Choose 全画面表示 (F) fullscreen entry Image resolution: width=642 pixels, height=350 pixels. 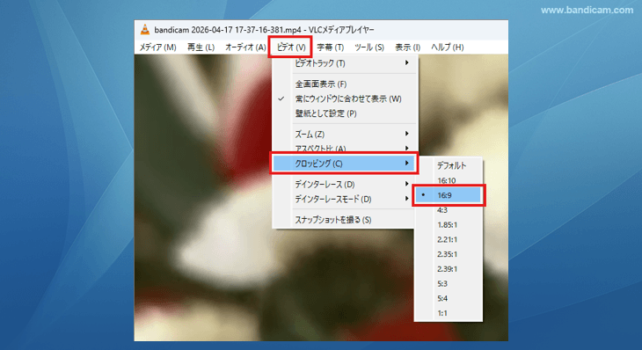pyautogui.click(x=345, y=84)
